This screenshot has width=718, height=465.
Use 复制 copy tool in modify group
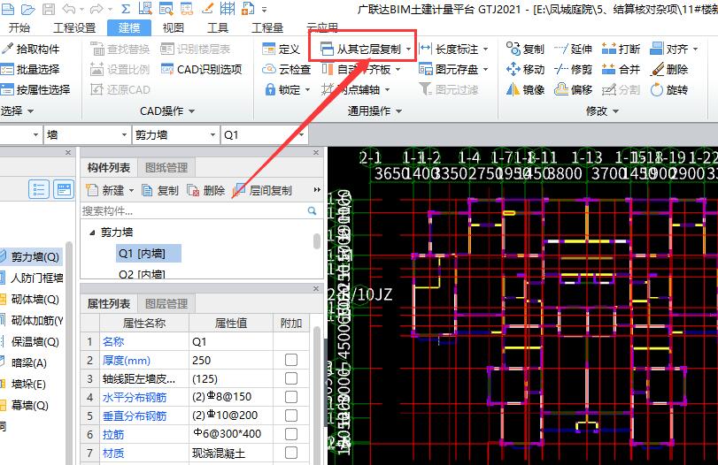[x=525, y=49]
